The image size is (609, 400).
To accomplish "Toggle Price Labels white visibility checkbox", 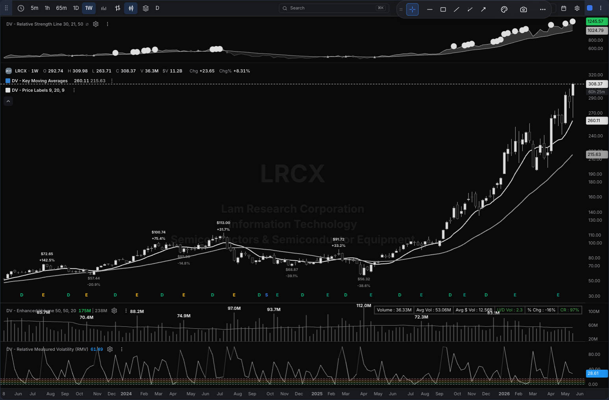I will point(8,90).
